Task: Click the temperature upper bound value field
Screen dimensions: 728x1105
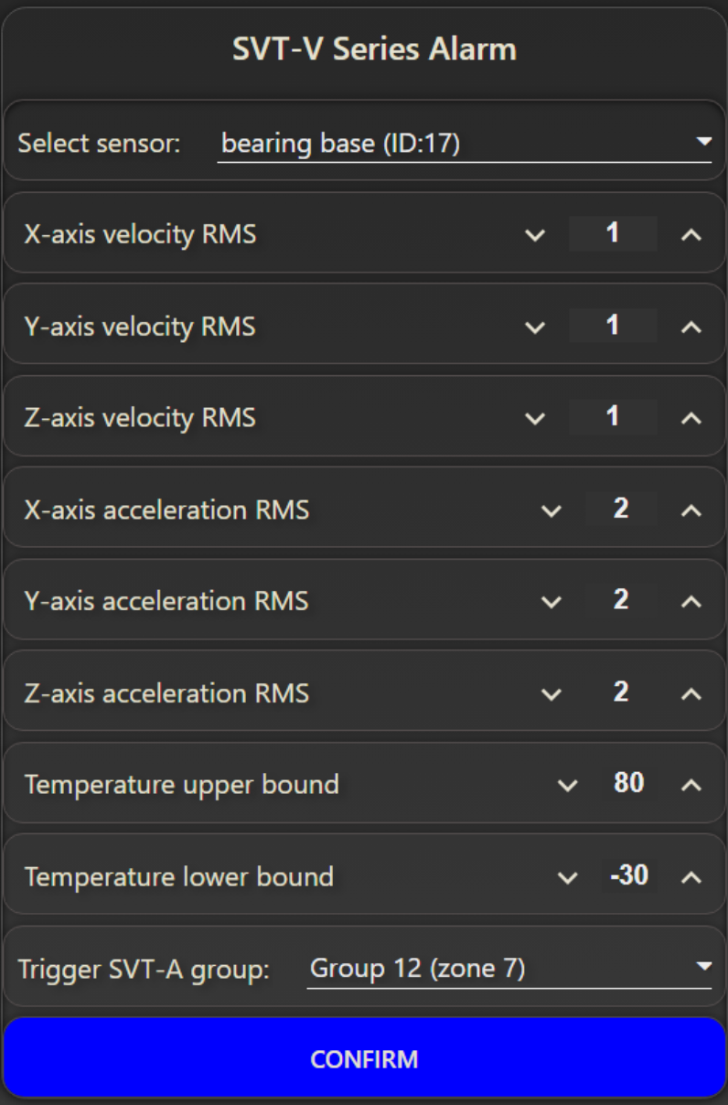Action: (x=629, y=784)
